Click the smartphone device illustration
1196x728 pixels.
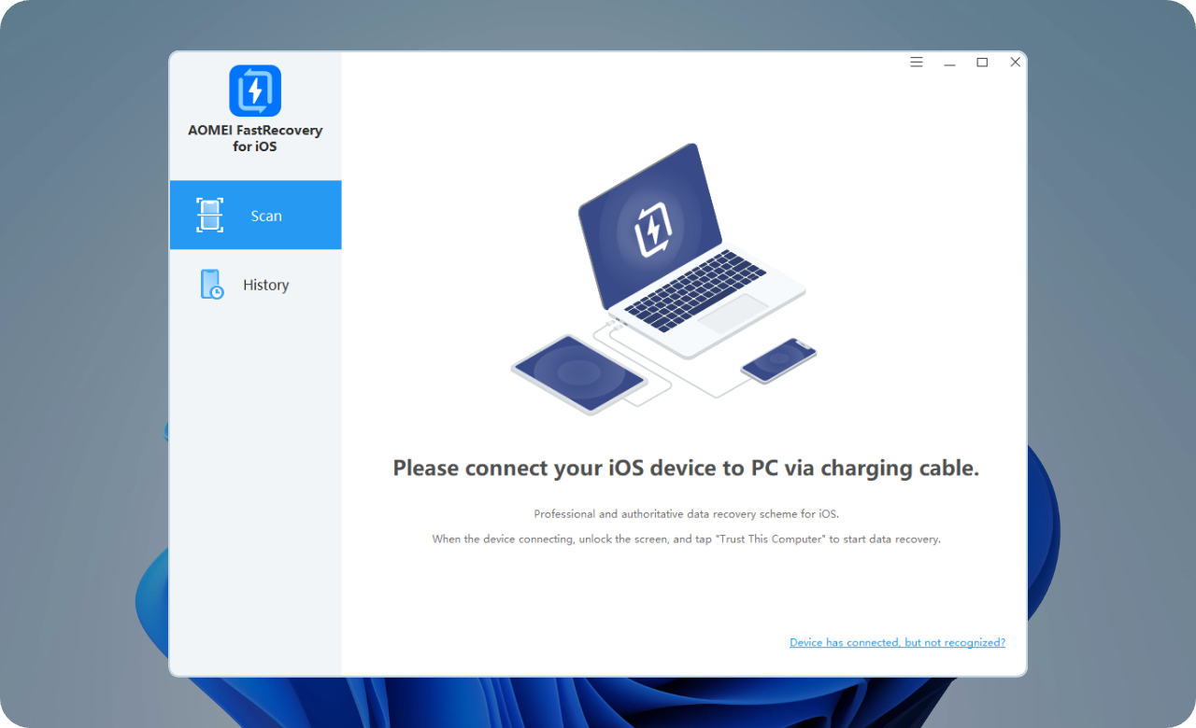click(779, 360)
